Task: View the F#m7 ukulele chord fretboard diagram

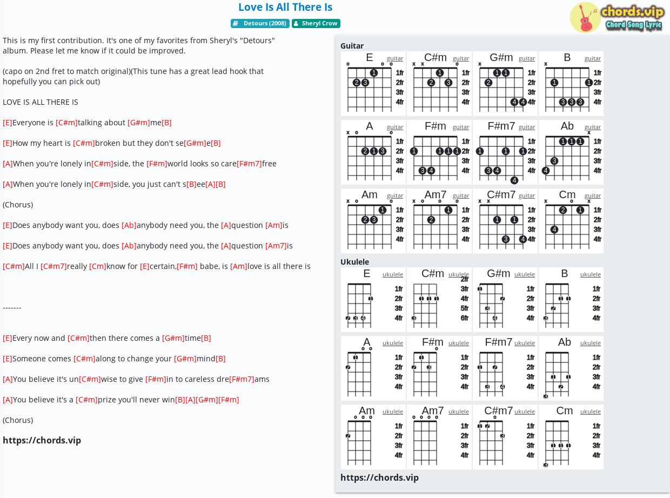Action: point(505,368)
